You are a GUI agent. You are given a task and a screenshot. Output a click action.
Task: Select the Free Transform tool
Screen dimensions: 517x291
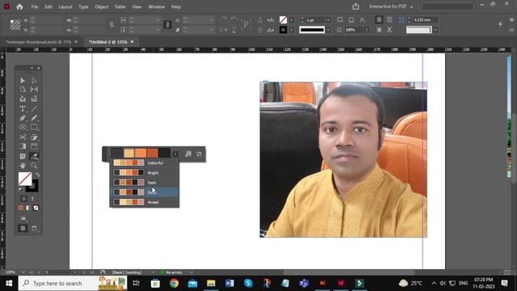pyautogui.click(x=34, y=137)
